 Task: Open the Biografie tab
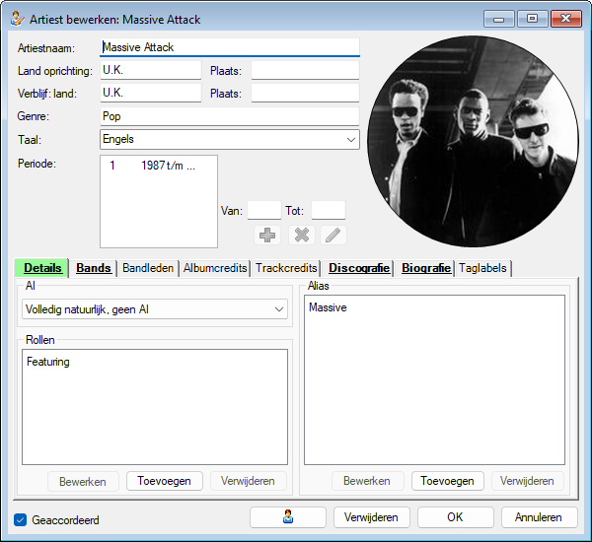coord(426,268)
